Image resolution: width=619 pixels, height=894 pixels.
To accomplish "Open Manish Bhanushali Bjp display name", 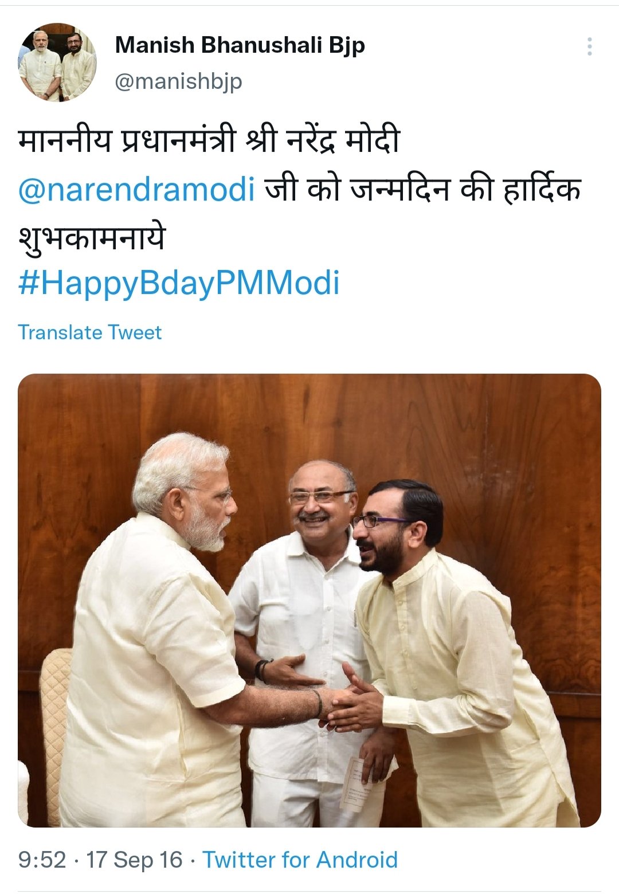I will coord(240,45).
